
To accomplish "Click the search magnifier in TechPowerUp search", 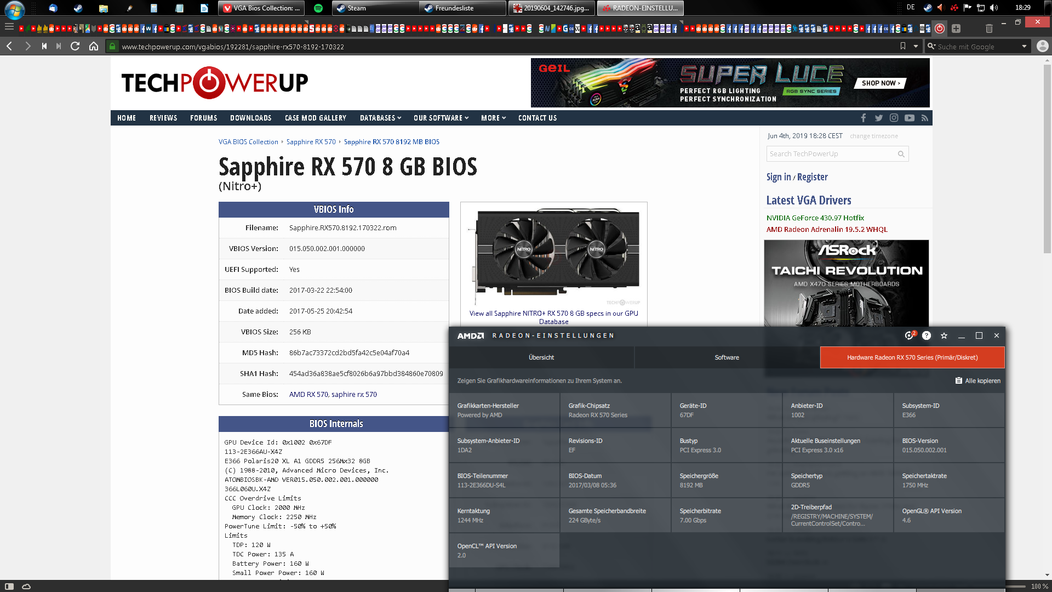I will tap(901, 154).
